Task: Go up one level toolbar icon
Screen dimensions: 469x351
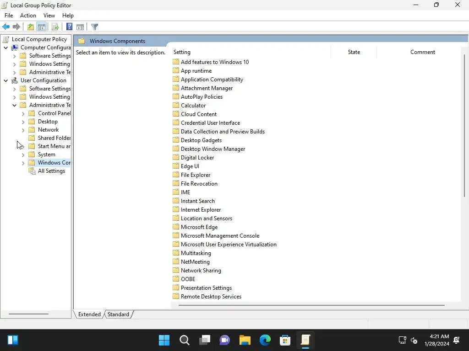Action: [x=31, y=27]
